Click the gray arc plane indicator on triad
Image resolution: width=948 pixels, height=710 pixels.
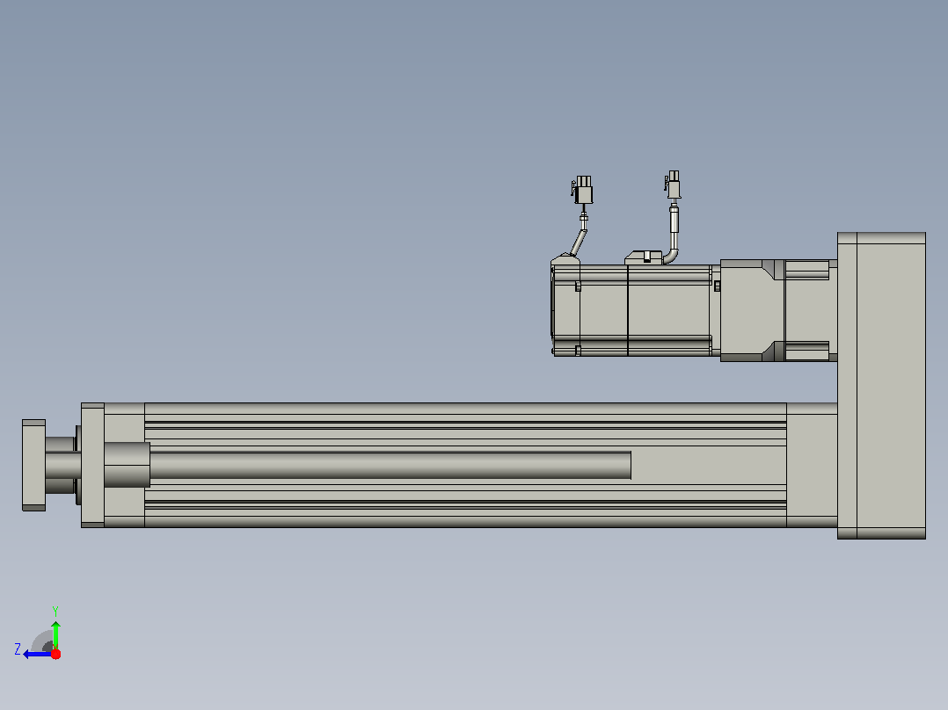(42, 641)
